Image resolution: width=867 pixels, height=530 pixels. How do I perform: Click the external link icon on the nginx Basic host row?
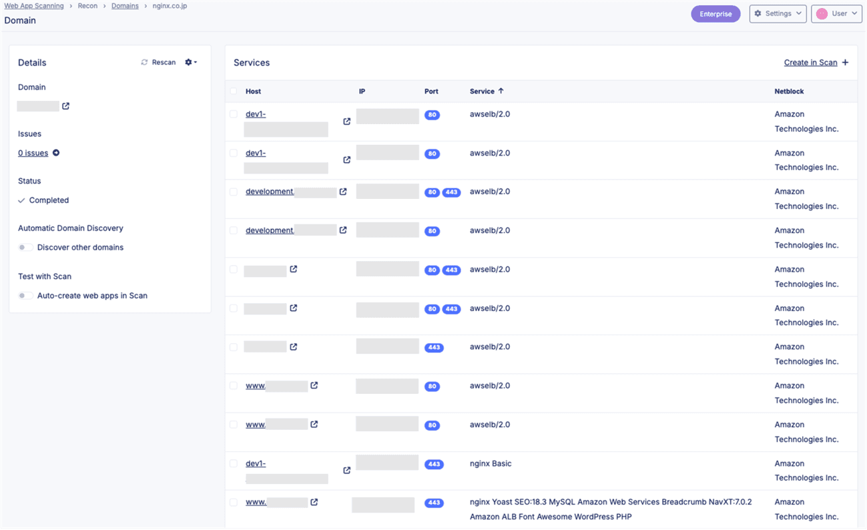pos(346,470)
